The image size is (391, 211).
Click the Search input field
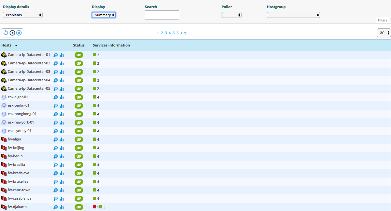(x=162, y=15)
